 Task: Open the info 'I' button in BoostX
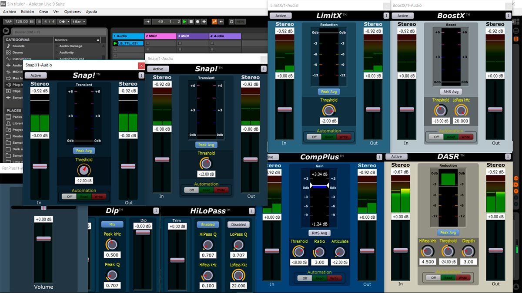click(x=508, y=16)
